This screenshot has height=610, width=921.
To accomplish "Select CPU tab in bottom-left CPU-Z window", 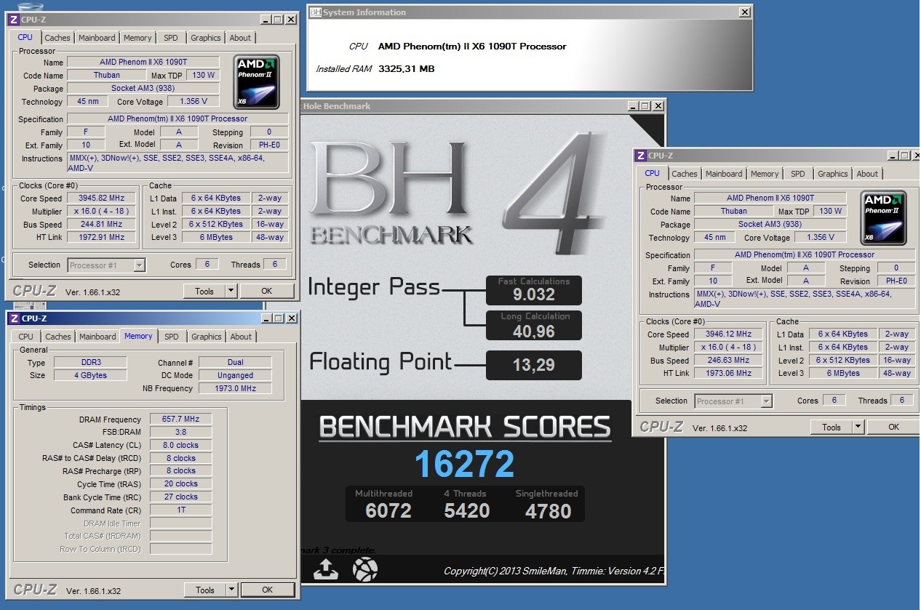I will pos(25,337).
